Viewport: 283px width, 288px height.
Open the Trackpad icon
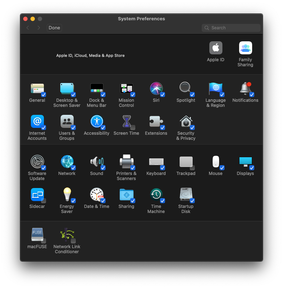point(186,162)
